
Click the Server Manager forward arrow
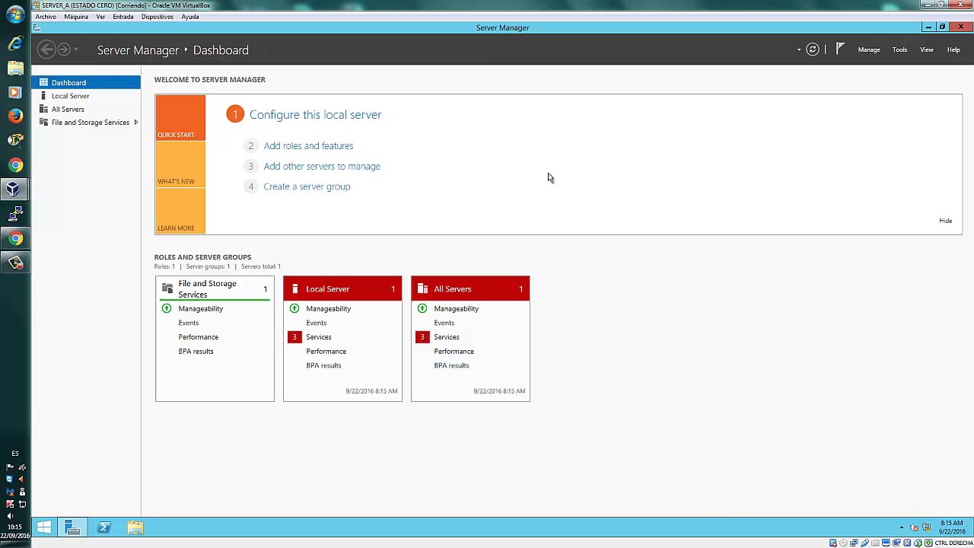[x=64, y=49]
